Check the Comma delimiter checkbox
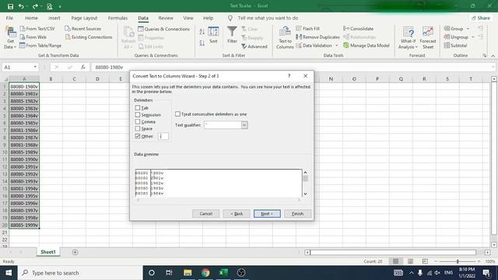This screenshot has height=280, width=498. click(138, 122)
